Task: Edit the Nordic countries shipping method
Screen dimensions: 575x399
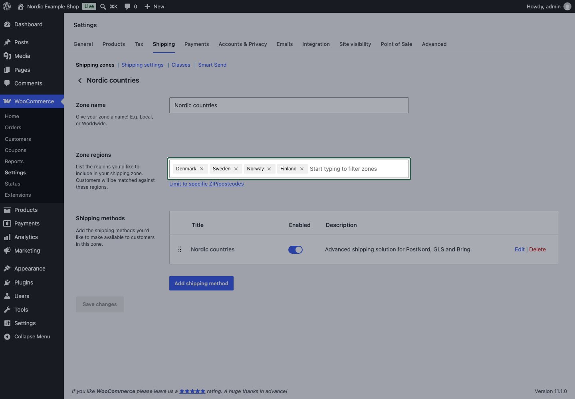Action: (x=519, y=249)
